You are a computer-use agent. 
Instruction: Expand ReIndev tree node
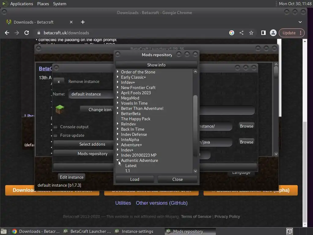(x=118, y=124)
